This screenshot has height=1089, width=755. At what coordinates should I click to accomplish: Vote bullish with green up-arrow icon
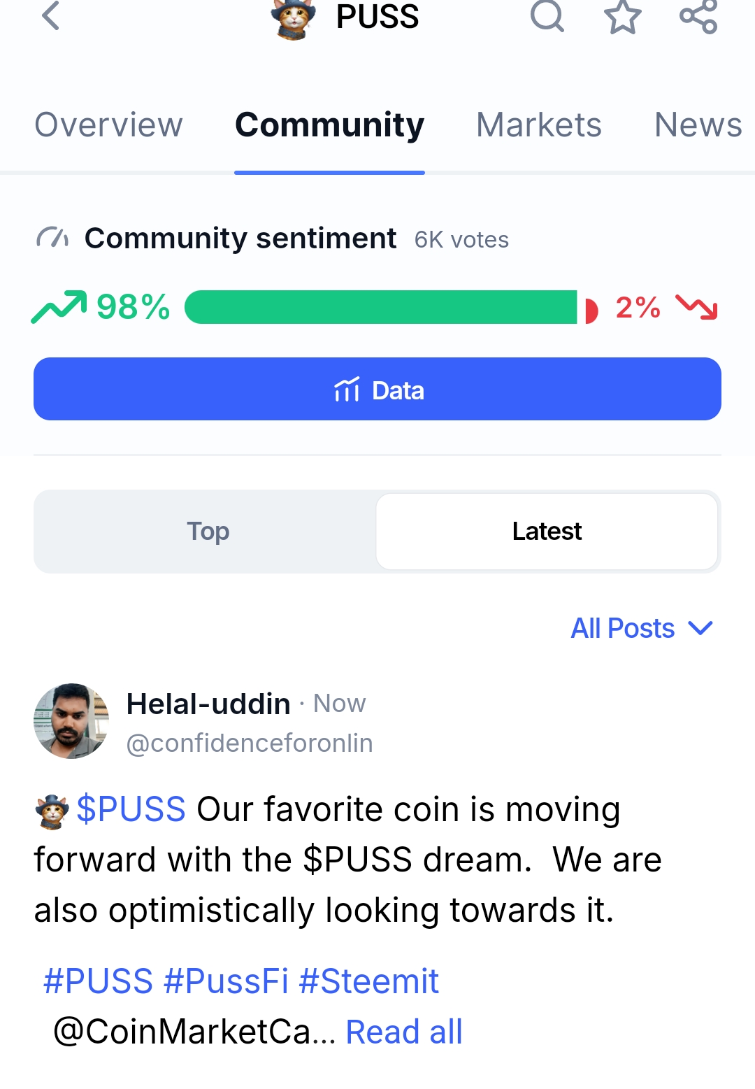coord(59,307)
